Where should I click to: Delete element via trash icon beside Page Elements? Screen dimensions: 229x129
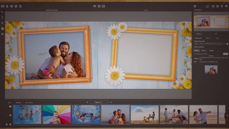tap(227, 44)
